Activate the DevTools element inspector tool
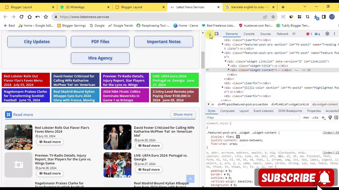 pos(209,34)
